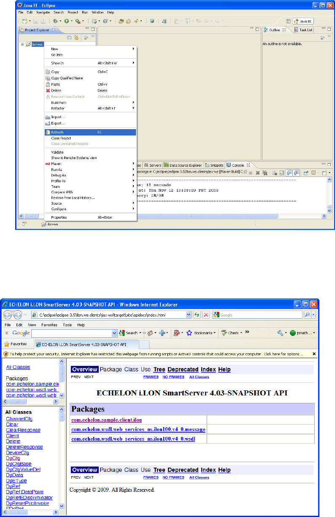The width and height of the screenshot is (335, 517).
Task: Click Import... in the context menu
Action: [90, 117]
